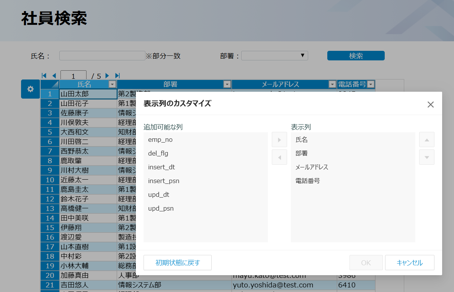The image size is (454, 292).
Task: Go to the first page of results
Action: click(44, 76)
